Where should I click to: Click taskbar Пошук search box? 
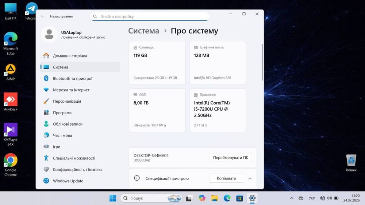pyautogui.click(x=151, y=198)
